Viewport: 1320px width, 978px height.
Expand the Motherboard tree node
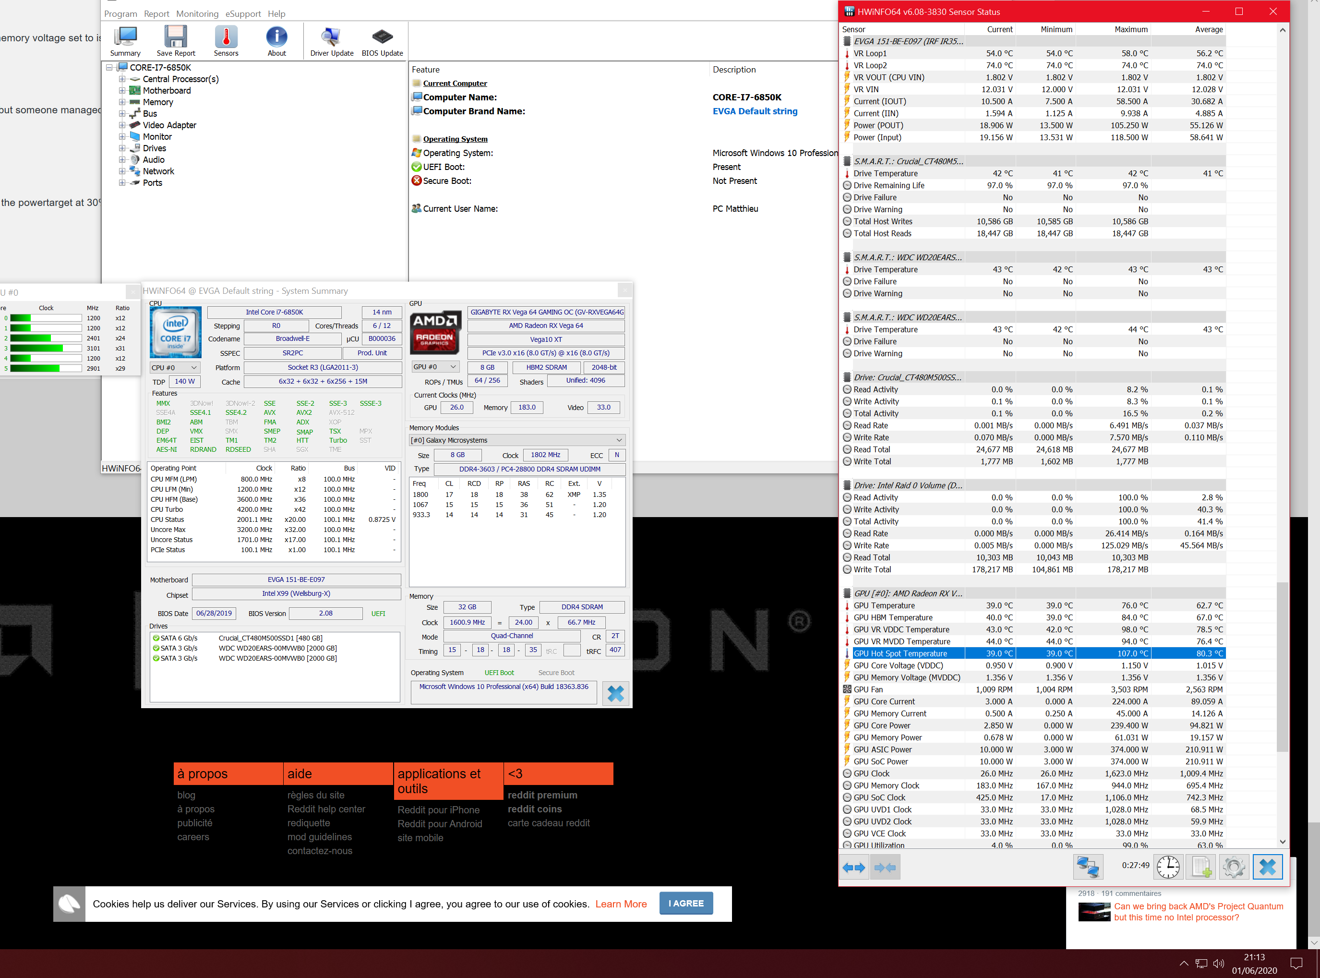pyautogui.click(x=122, y=91)
